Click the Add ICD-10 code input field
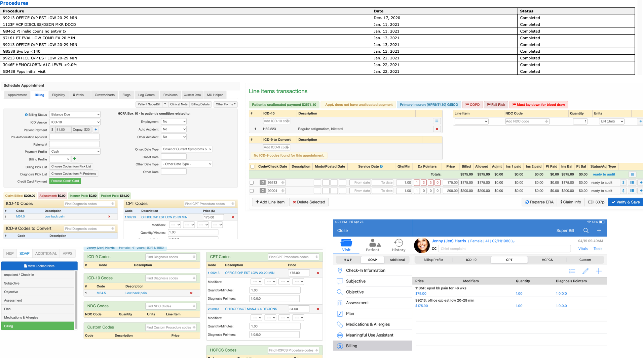The width and height of the screenshot is (643, 358). pos(276,121)
